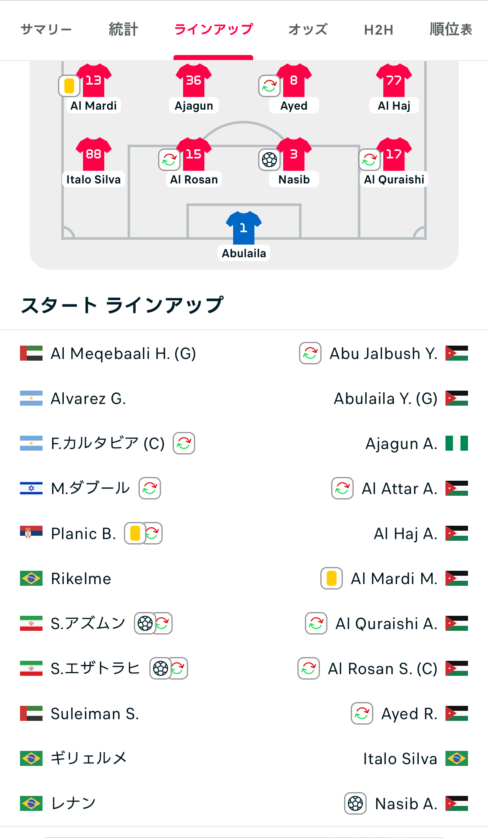Show the 順位表 tab
This screenshot has width=488, height=838.
[451, 30]
